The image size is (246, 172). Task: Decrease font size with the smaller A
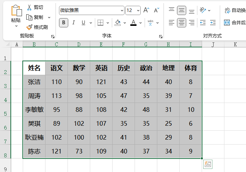(157, 10)
